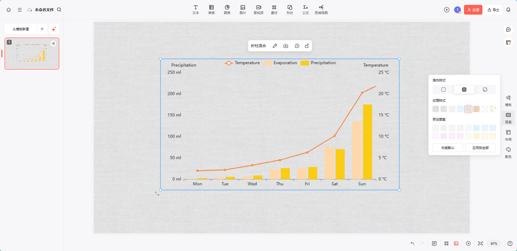Choose the speckled paper texture swatch
Viewport: 517px width, 251px height.
click(444, 109)
